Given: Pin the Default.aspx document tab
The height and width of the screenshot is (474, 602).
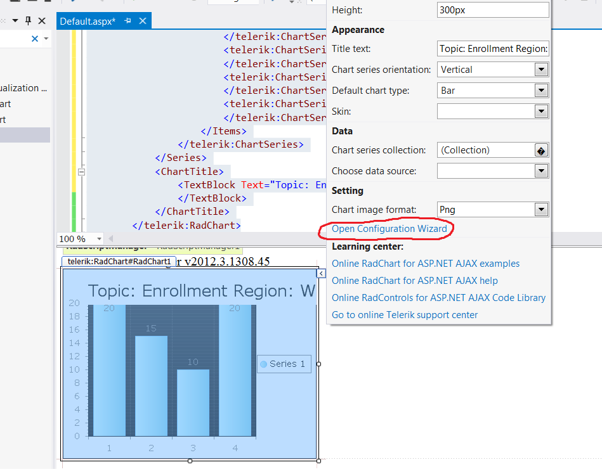Looking at the screenshot, I should coord(128,21).
